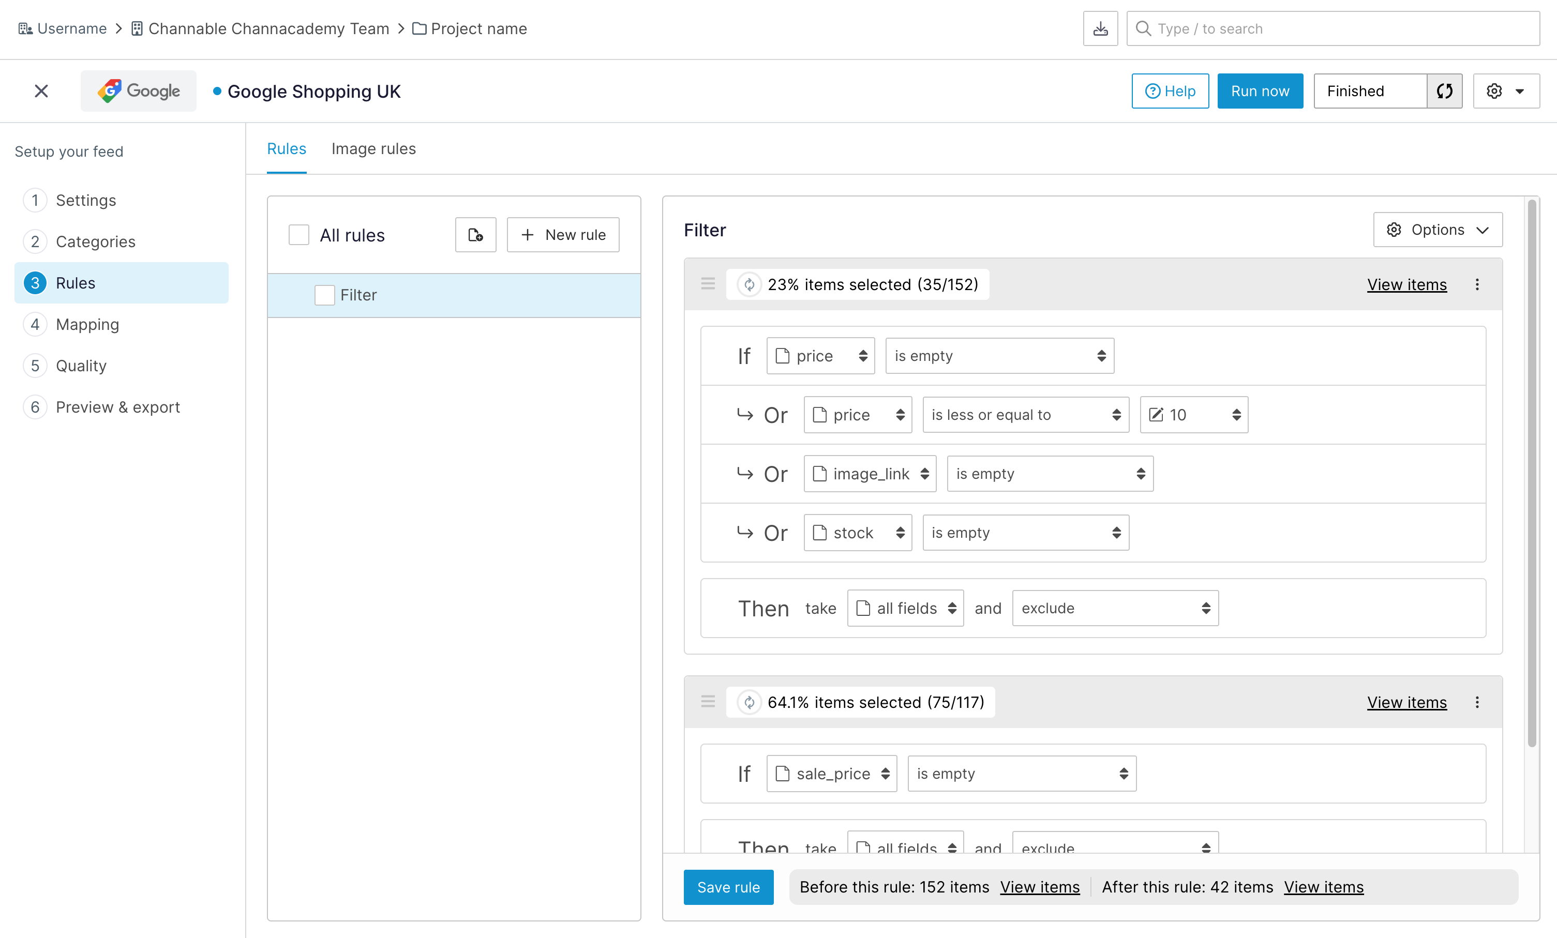Click Save rule
The image size is (1557, 938).
point(728,887)
